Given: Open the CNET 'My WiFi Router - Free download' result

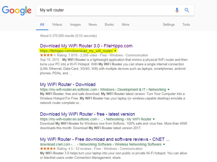Looking at the screenshot, I should (x=105, y=139).
